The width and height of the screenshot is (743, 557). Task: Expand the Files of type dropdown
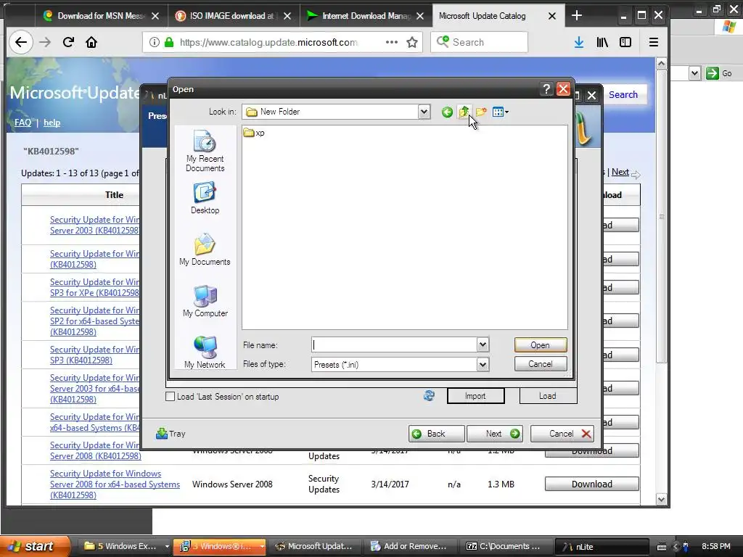click(483, 365)
